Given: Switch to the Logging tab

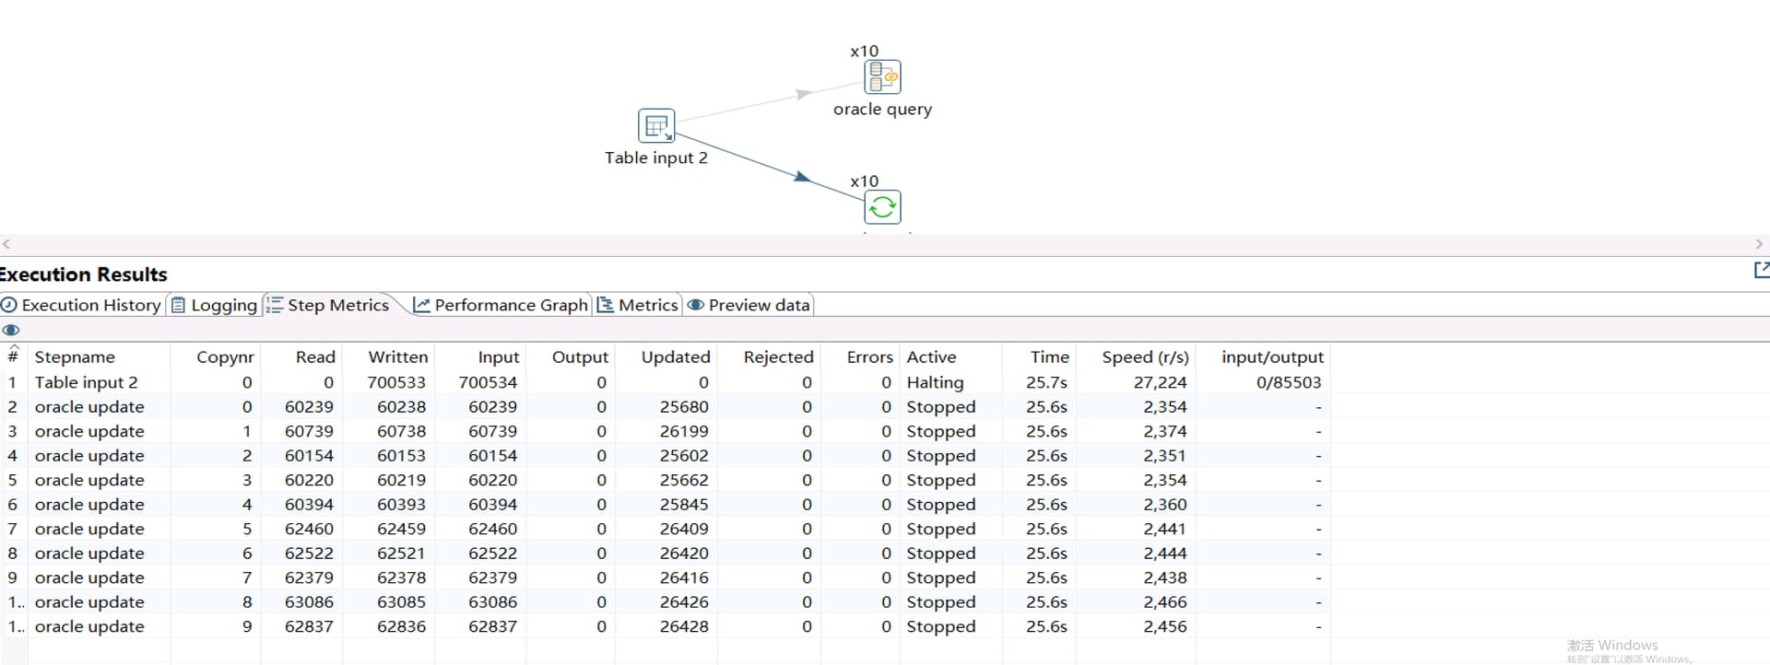Looking at the screenshot, I should click(x=215, y=305).
